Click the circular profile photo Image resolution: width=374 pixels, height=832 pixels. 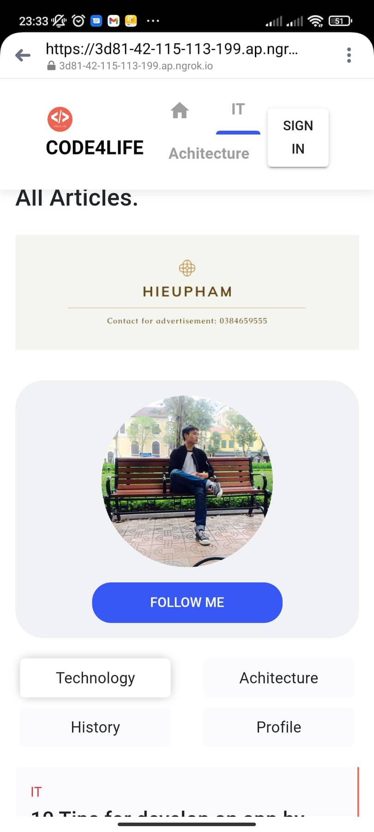click(187, 481)
